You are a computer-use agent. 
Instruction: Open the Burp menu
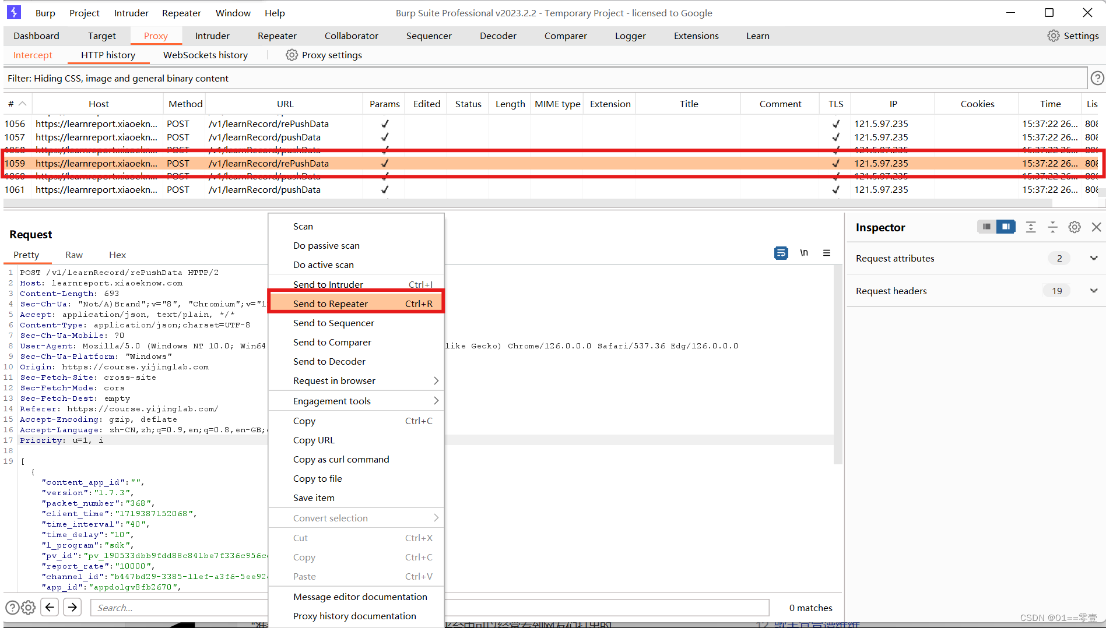[45, 13]
